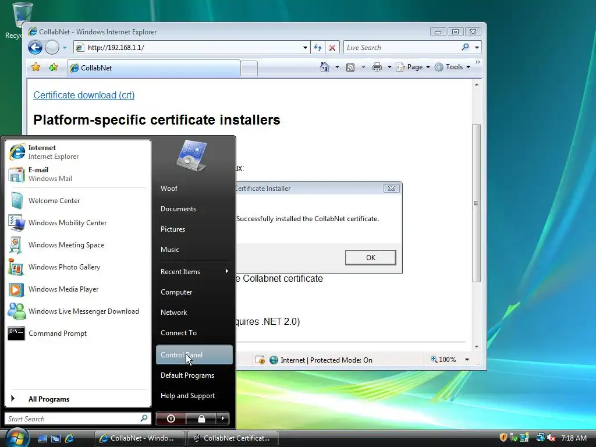Expand the Home button dropdown arrow
The image size is (596, 447).
pos(337,67)
